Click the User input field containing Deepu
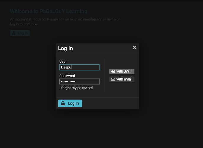This screenshot has width=203, height=148. (x=79, y=67)
